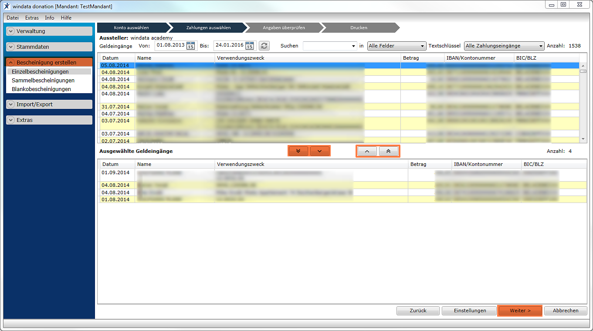The width and height of the screenshot is (593, 331).
Task: Select the 02.07.2014 row in upper table
Action: point(340,140)
